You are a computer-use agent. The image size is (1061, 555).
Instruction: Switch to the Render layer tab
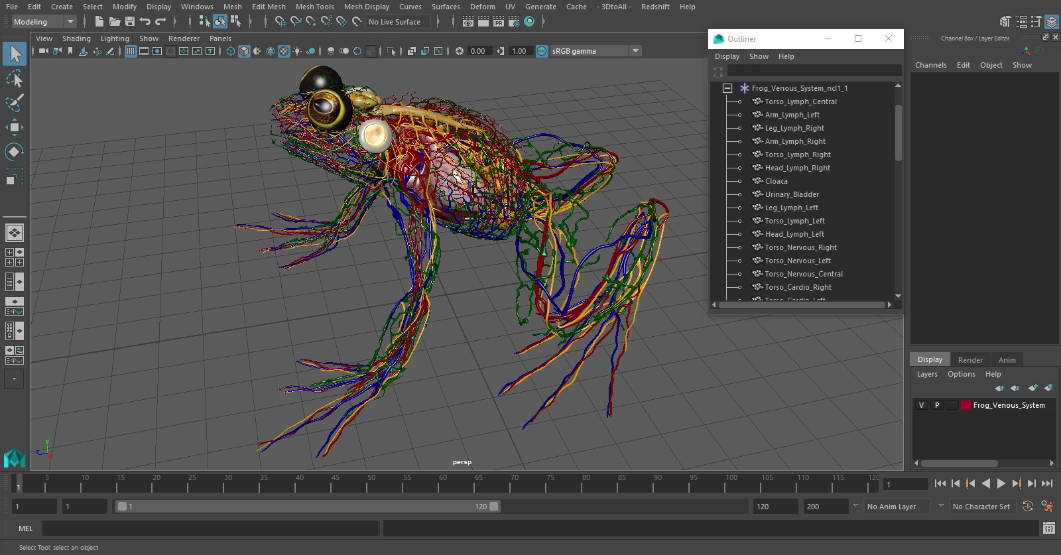970,360
